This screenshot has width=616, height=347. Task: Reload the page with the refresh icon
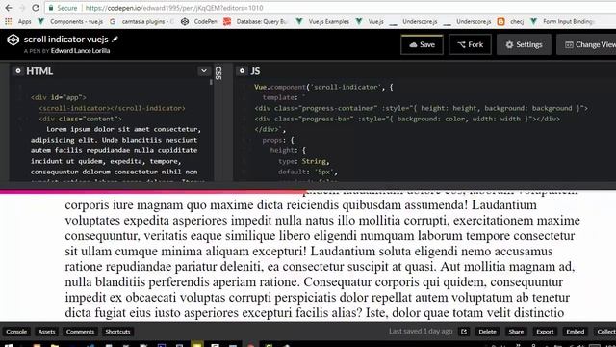tap(36, 8)
